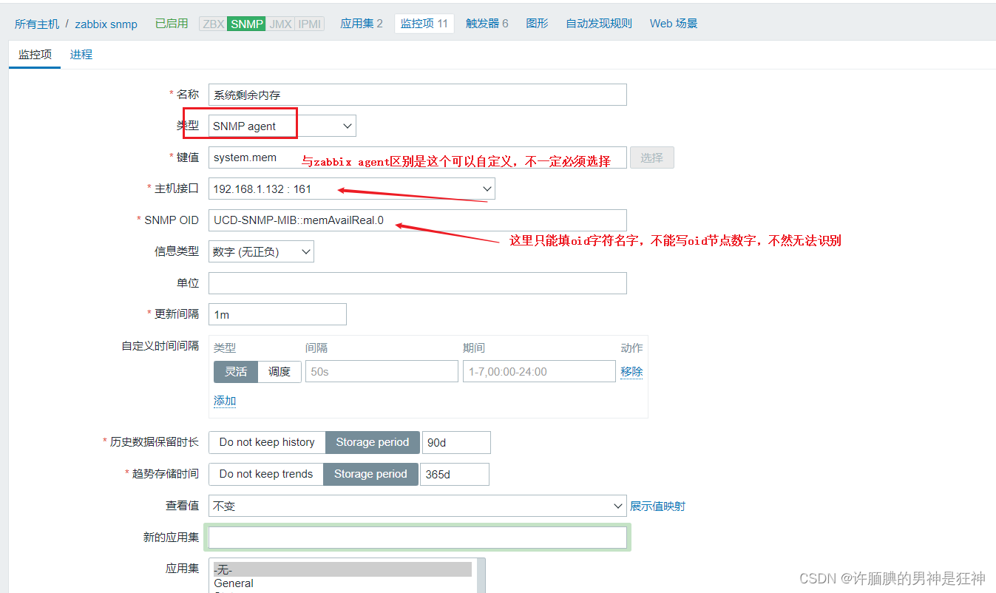Click the ZBX availability badge
The height and width of the screenshot is (593, 996).
pos(213,24)
